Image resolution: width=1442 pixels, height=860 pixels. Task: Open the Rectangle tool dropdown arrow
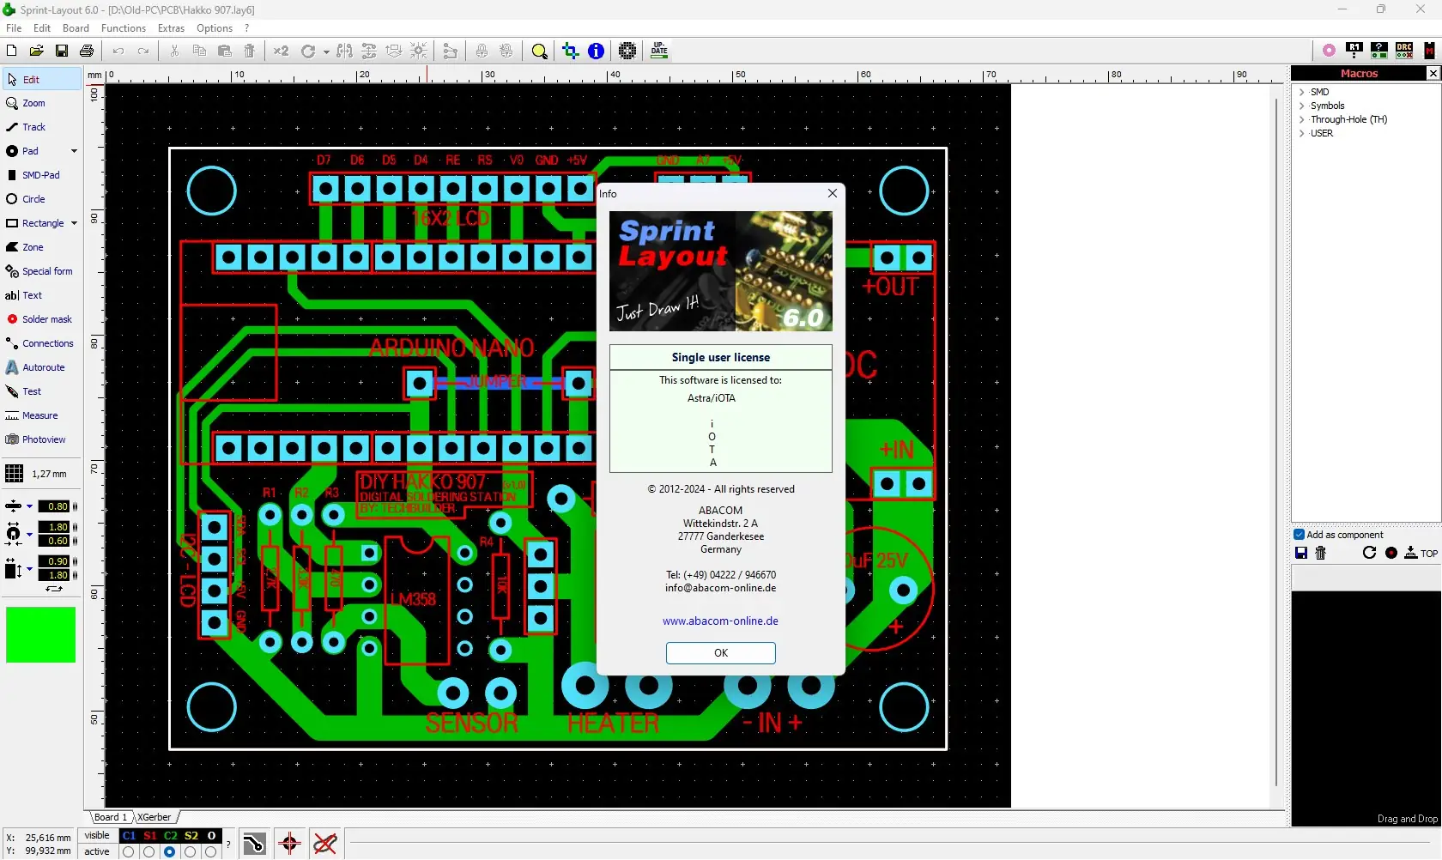click(x=74, y=223)
